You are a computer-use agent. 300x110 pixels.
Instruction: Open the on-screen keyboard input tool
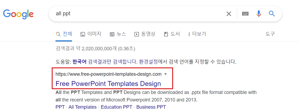pos(245,14)
